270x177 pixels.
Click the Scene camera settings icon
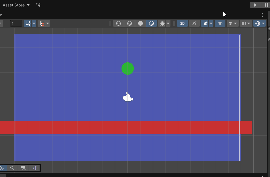244,23
